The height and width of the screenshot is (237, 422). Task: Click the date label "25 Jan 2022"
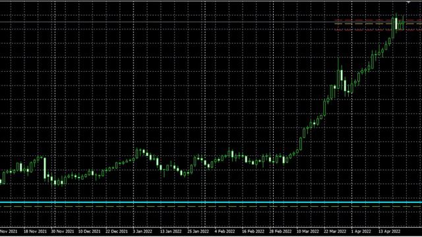point(198,231)
